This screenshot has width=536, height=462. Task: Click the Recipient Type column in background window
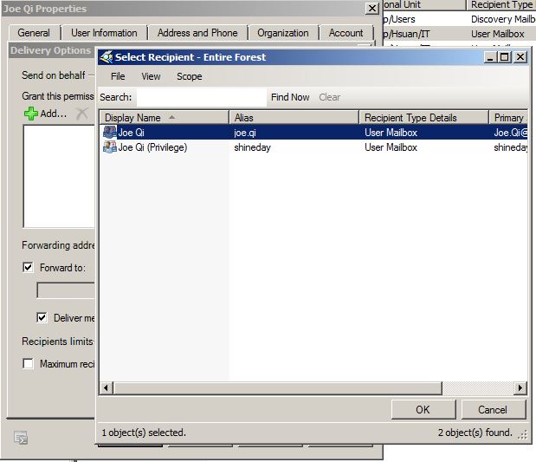500,4
